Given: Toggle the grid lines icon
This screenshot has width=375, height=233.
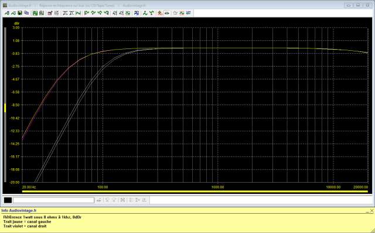Looking at the screenshot, I should (56, 13).
